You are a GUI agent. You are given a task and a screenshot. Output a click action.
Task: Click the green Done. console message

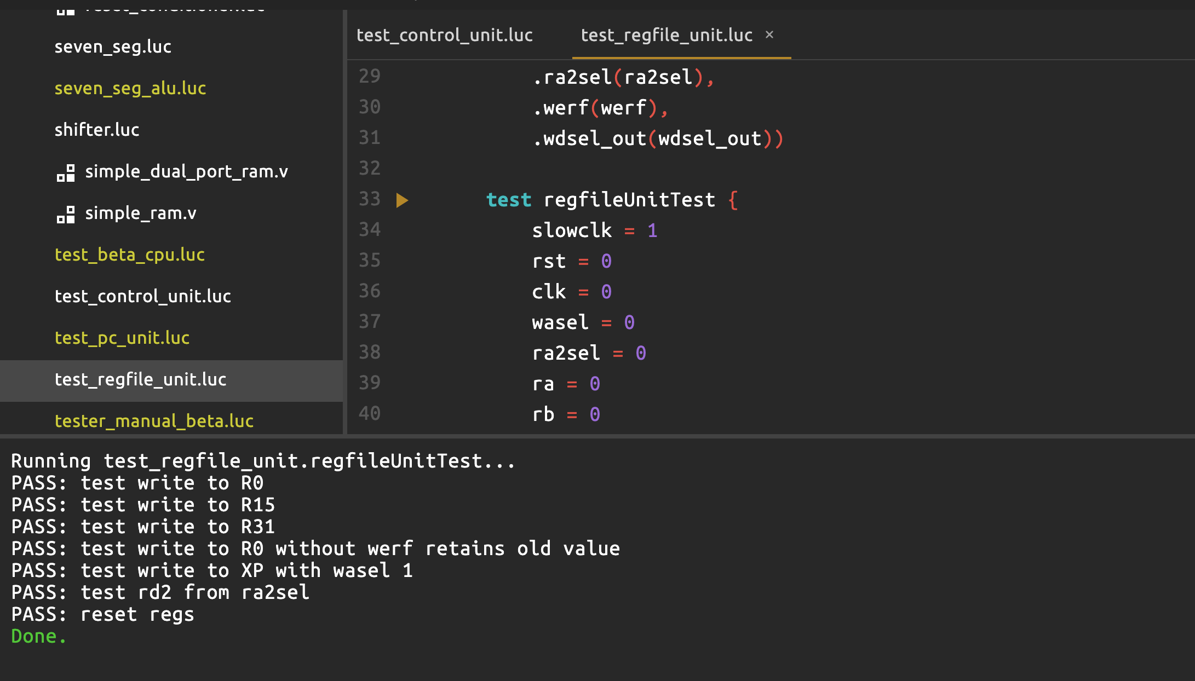coord(38,636)
